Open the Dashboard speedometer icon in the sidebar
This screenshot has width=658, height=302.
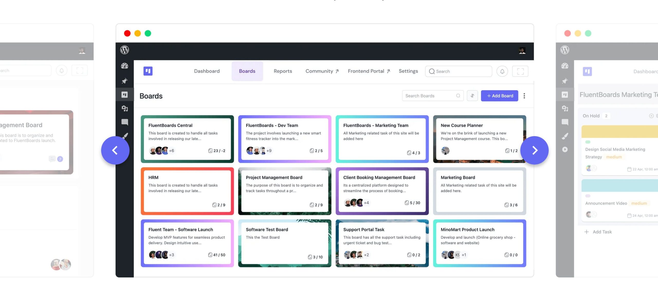[125, 66]
